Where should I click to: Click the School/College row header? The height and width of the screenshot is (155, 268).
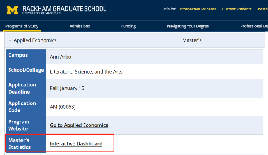(x=26, y=72)
